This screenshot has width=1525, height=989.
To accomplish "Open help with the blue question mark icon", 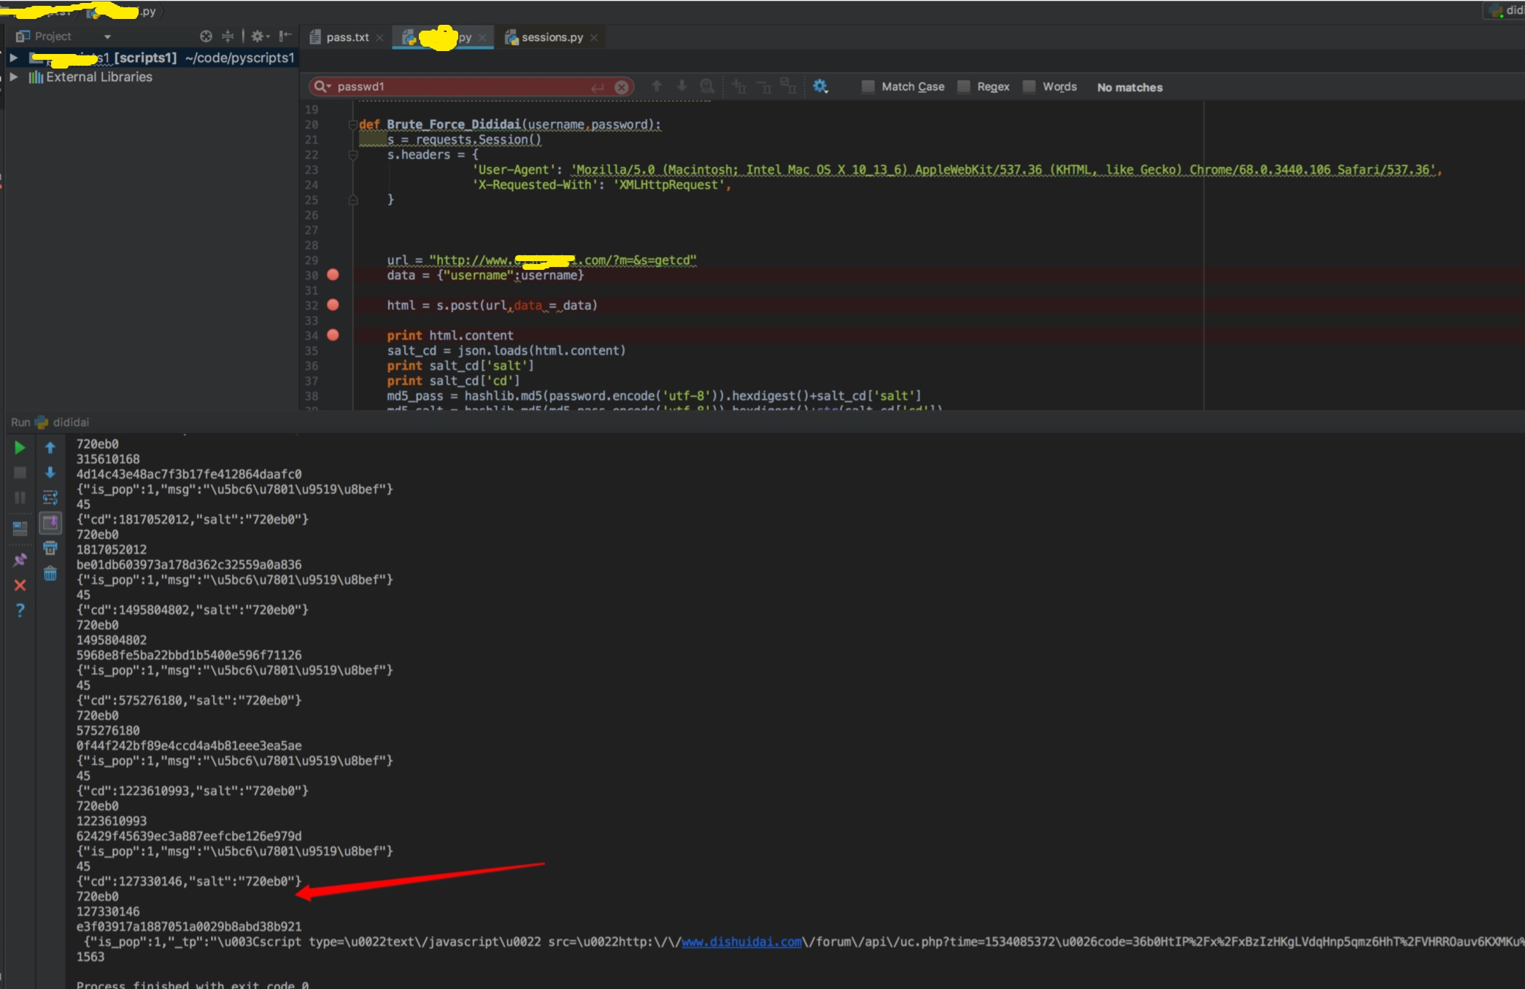I will click(x=20, y=610).
